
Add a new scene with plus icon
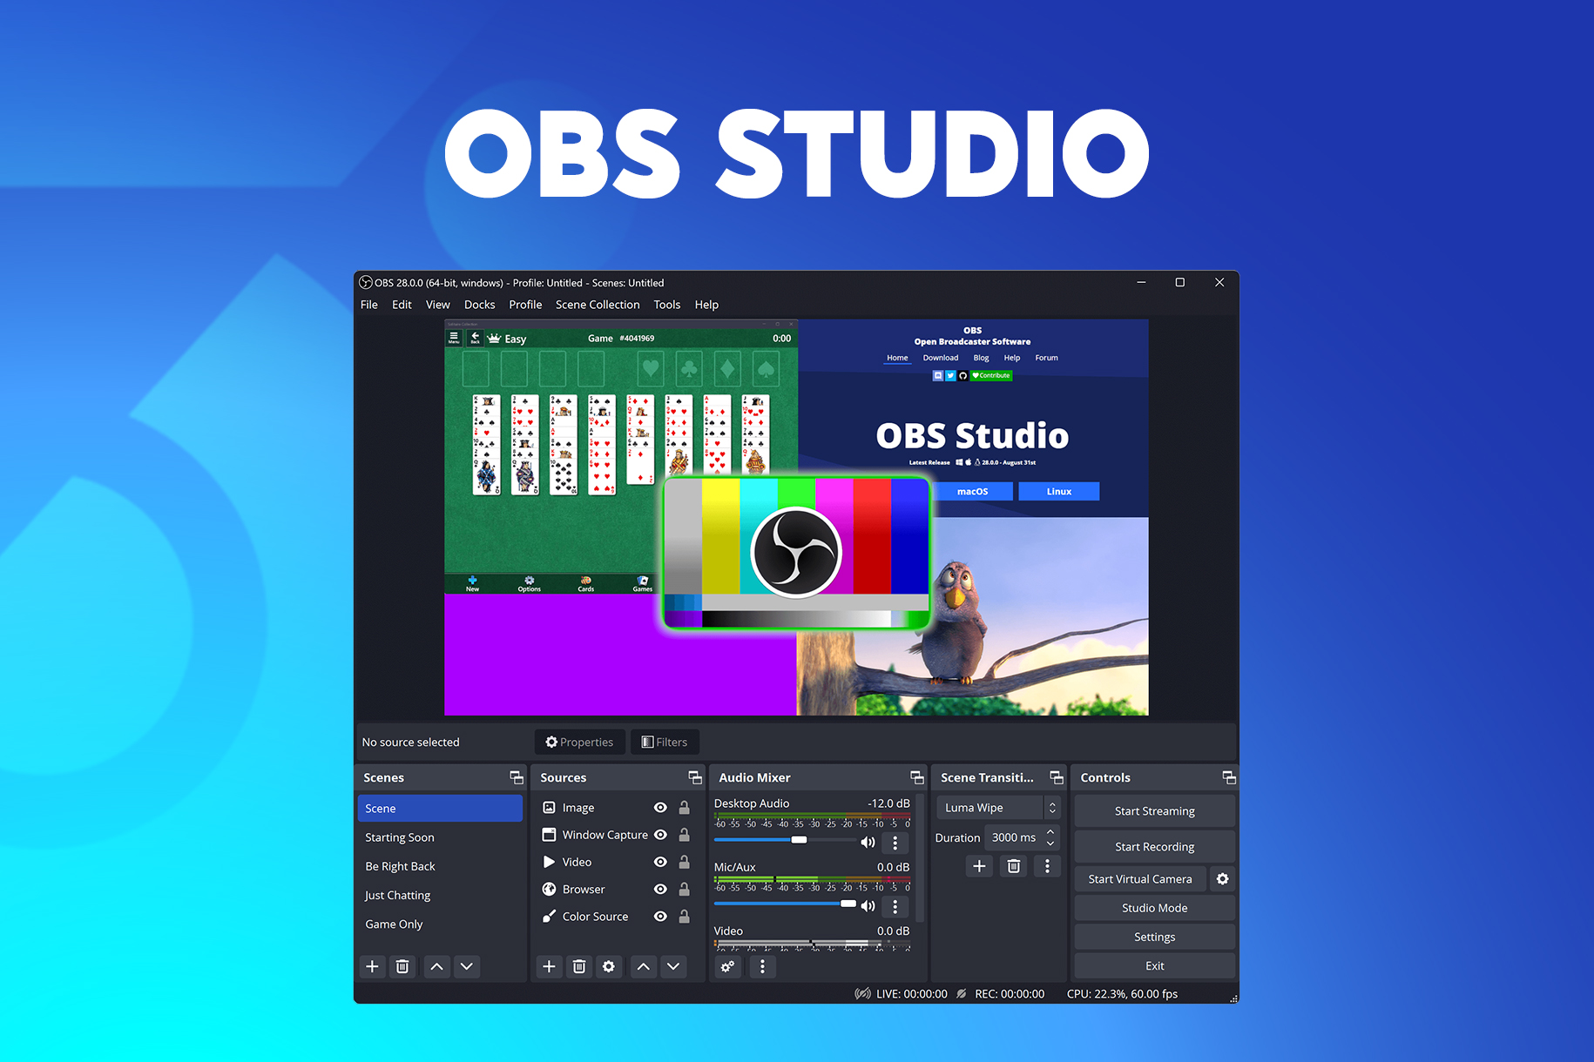pyautogui.click(x=372, y=966)
